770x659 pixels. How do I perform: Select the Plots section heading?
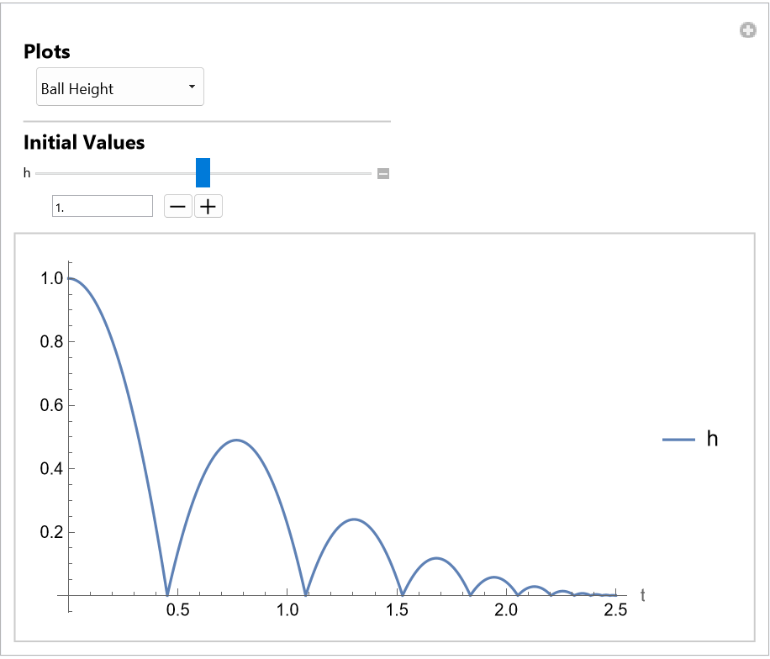[x=47, y=51]
